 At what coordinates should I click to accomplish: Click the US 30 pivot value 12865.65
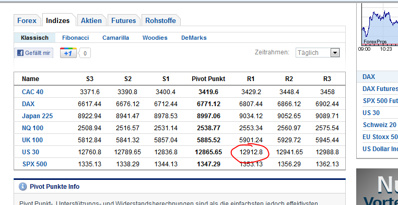[x=208, y=152]
